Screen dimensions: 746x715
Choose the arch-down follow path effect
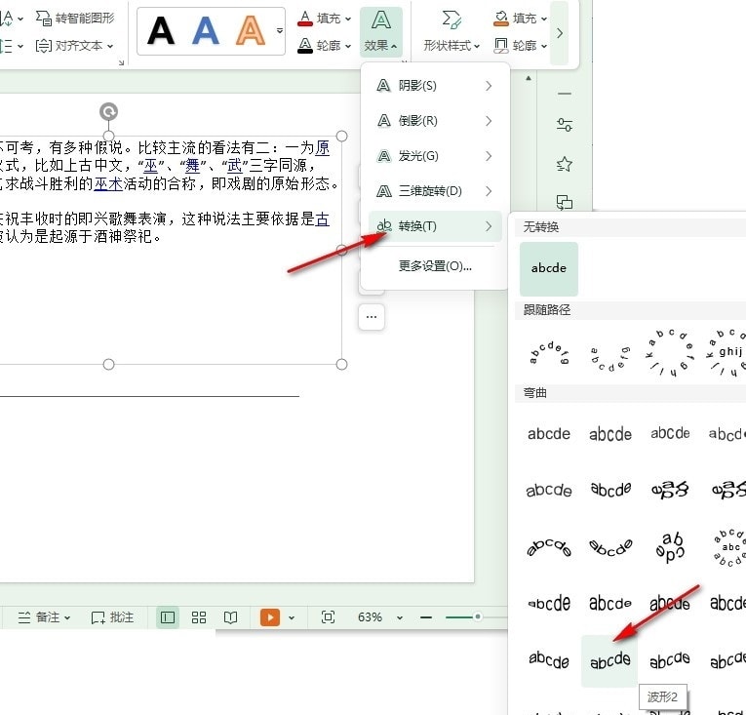(x=609, y=358)
